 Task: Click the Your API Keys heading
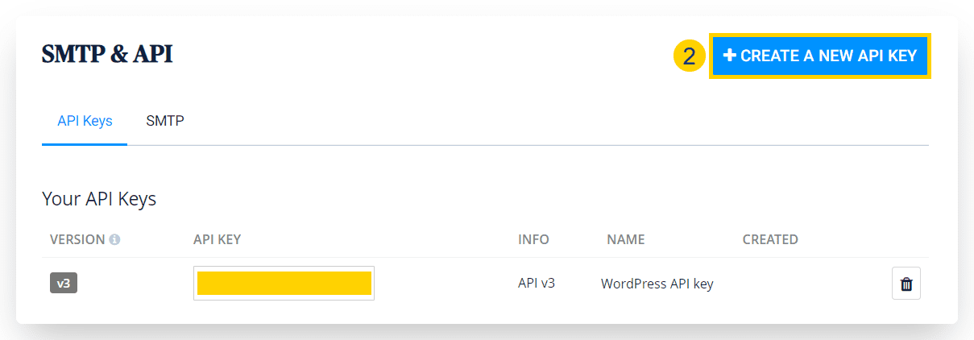pyautogui.click(x=99, y=199)
